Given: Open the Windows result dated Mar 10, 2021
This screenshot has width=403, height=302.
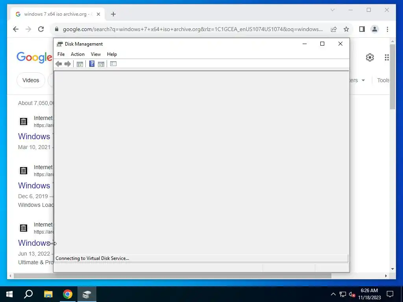Looking at the screenshot, I should tap(34, 136).
